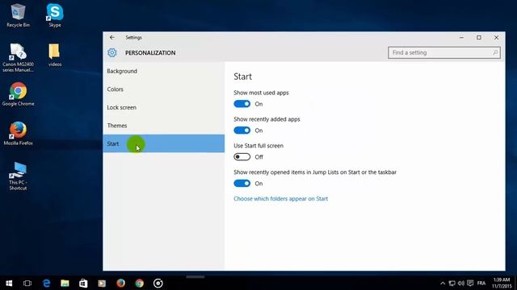Viewport: 517px width, 290px height.
Task: Minimize the Settings window
Action: point(461,38)
